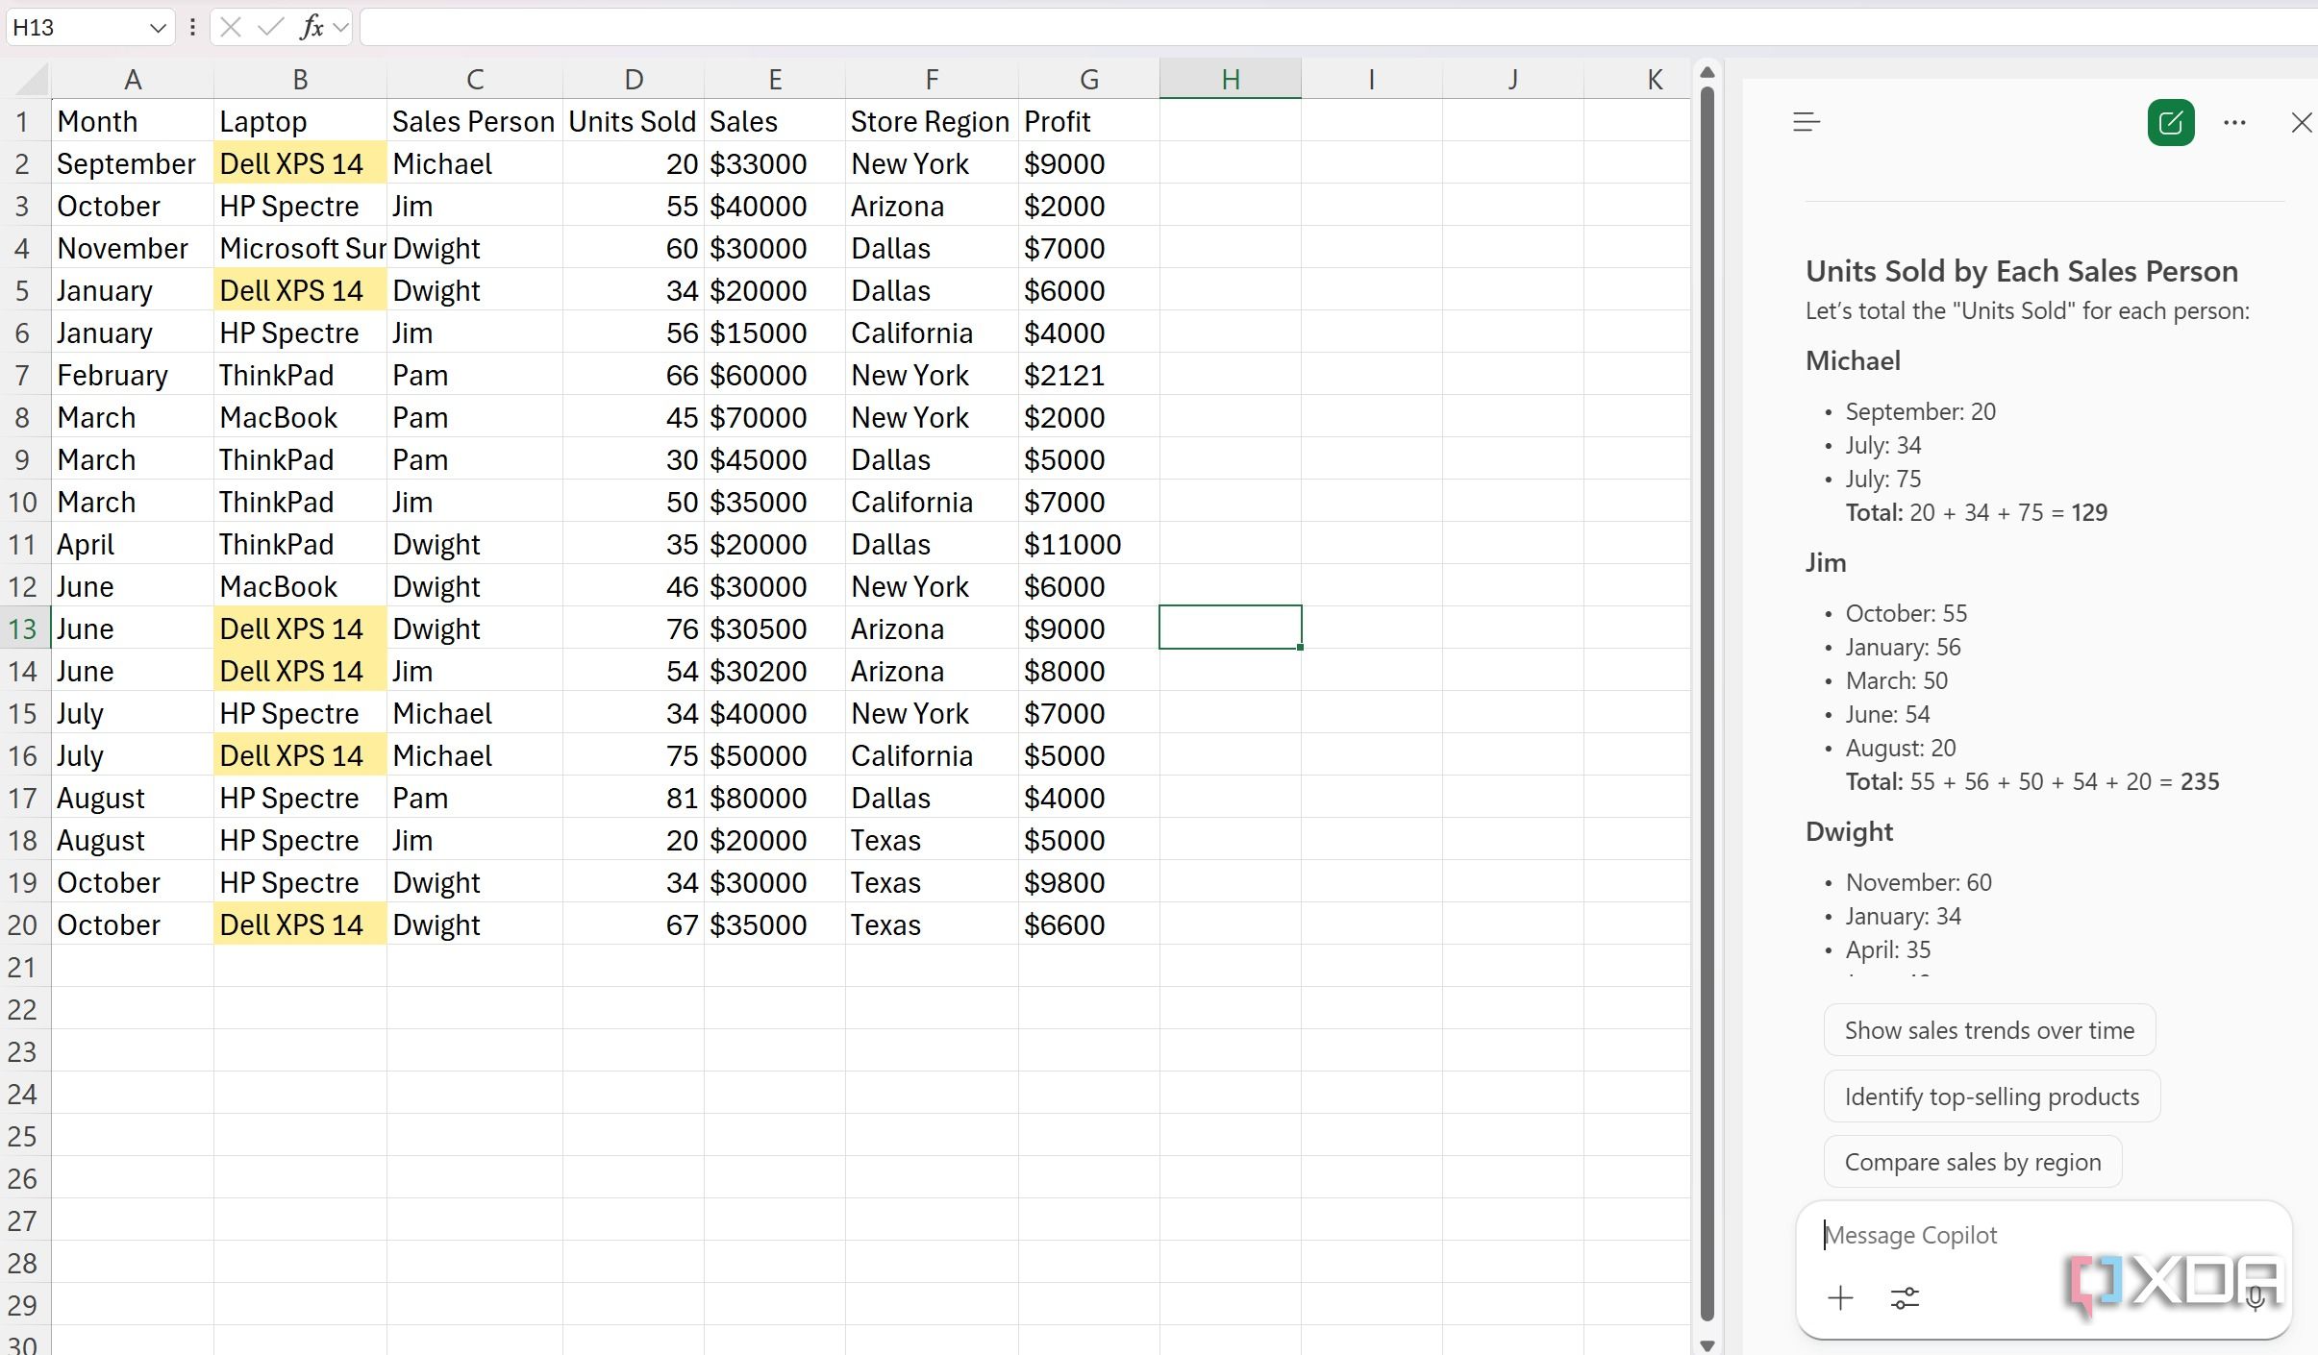This screenshot has width=2318, height=1355.
Task: Open Insert Function fx dialog
Action: click(x=312, y=27)
